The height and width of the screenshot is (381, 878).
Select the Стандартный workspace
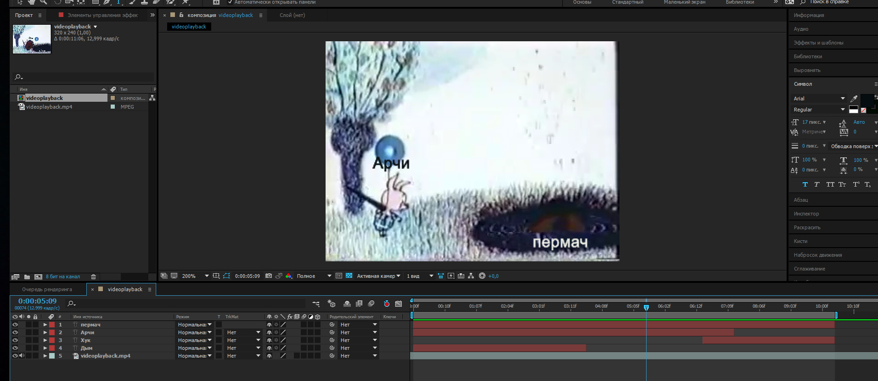pyautogui.click(x=627, y=2)
